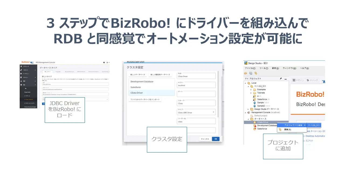Click the CData Driver database icon under データベース
345x194 pixels.
254,122
